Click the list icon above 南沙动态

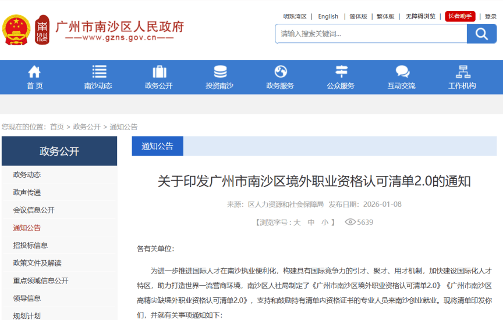(99, 71)
